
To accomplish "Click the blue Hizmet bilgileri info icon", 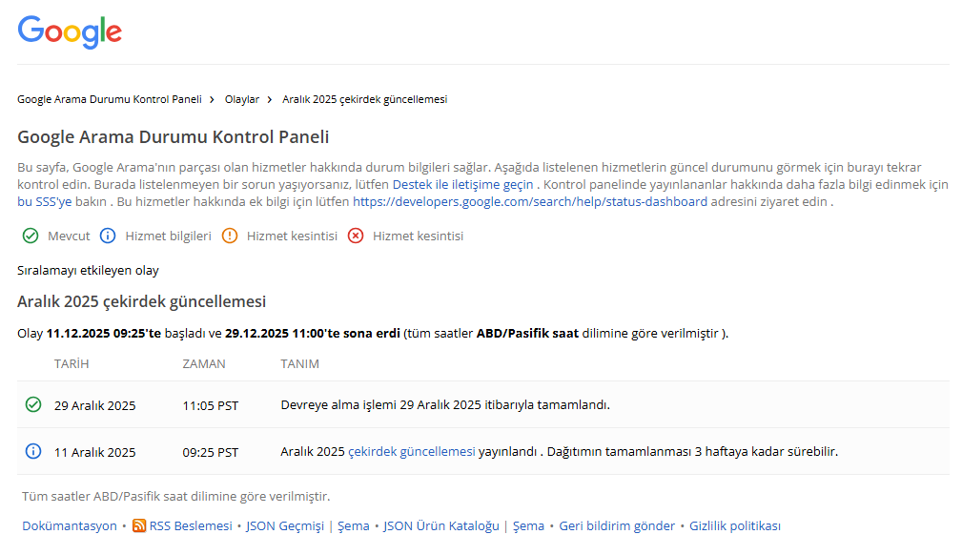I will pos(108,236).
